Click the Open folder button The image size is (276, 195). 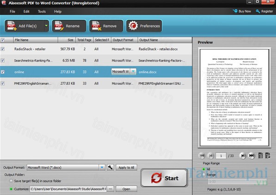click(x=126, y=189)
